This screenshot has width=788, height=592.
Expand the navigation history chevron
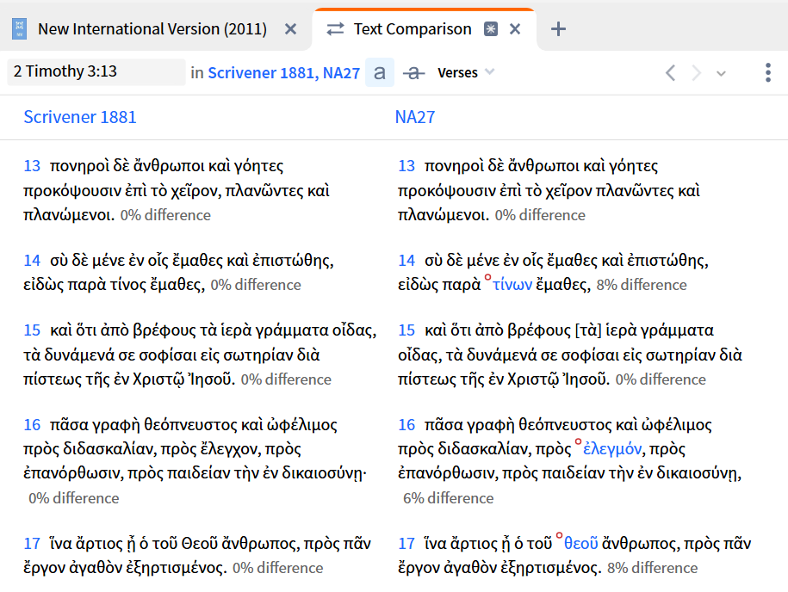coord(721,74)
